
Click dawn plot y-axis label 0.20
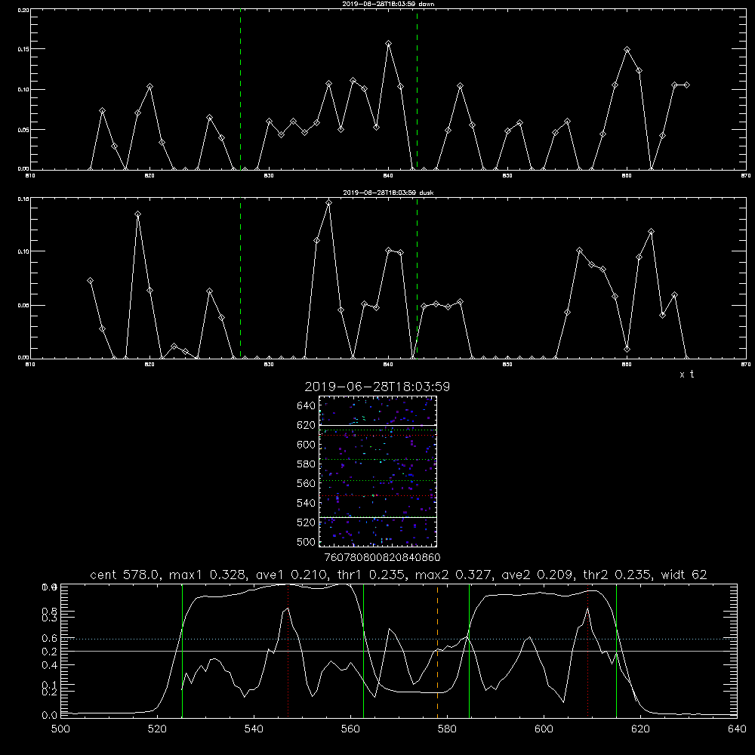23,10
